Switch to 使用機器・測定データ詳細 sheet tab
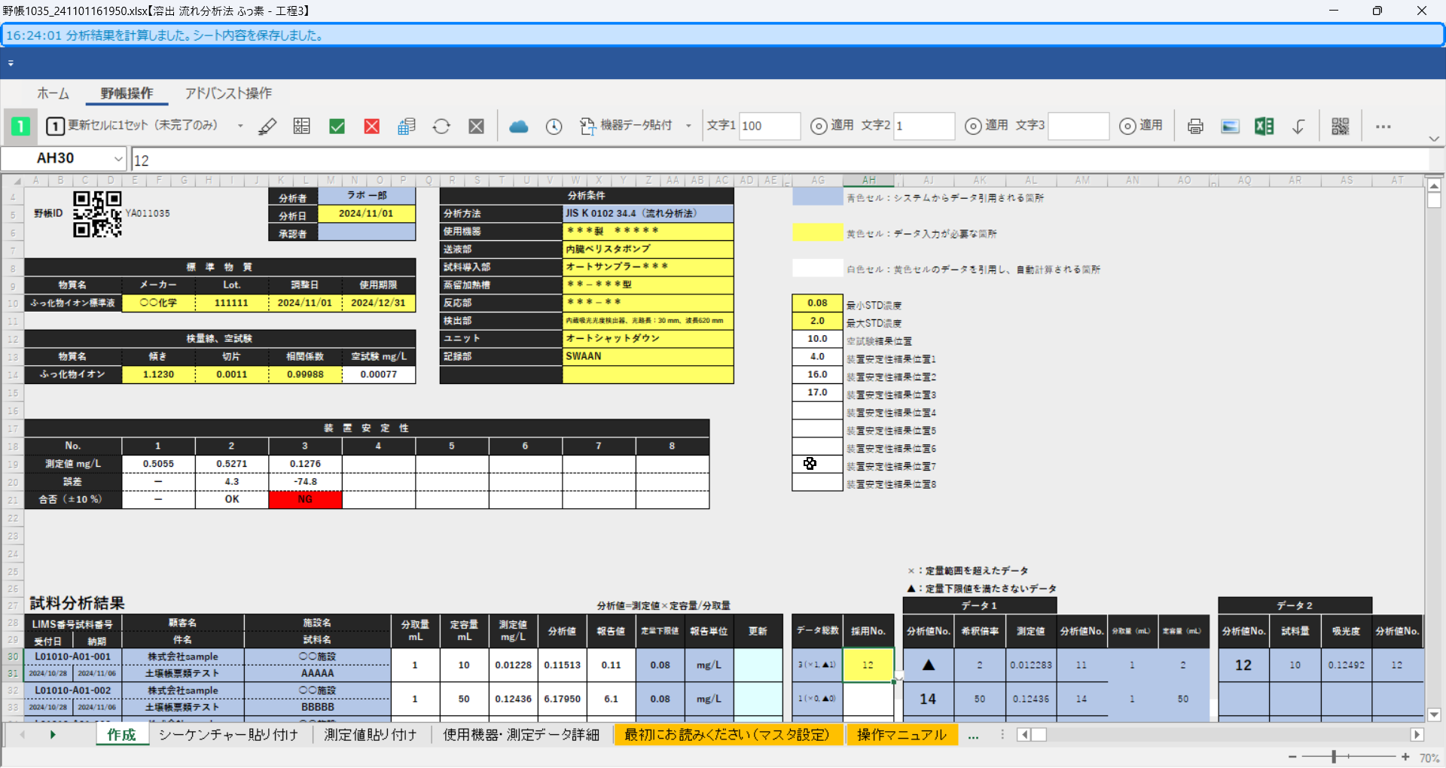Viewport: 1446px width, 768px height. tap(521, 735)
